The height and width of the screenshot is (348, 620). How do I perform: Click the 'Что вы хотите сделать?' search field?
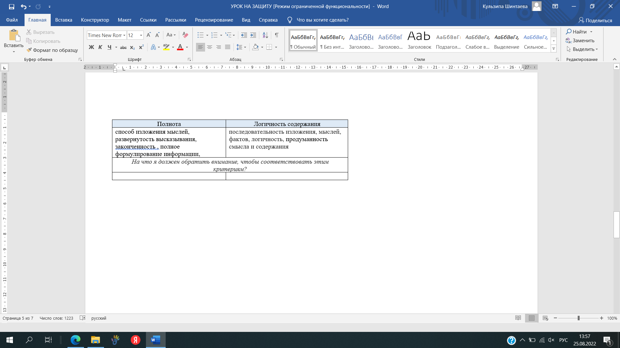point(322,20)
